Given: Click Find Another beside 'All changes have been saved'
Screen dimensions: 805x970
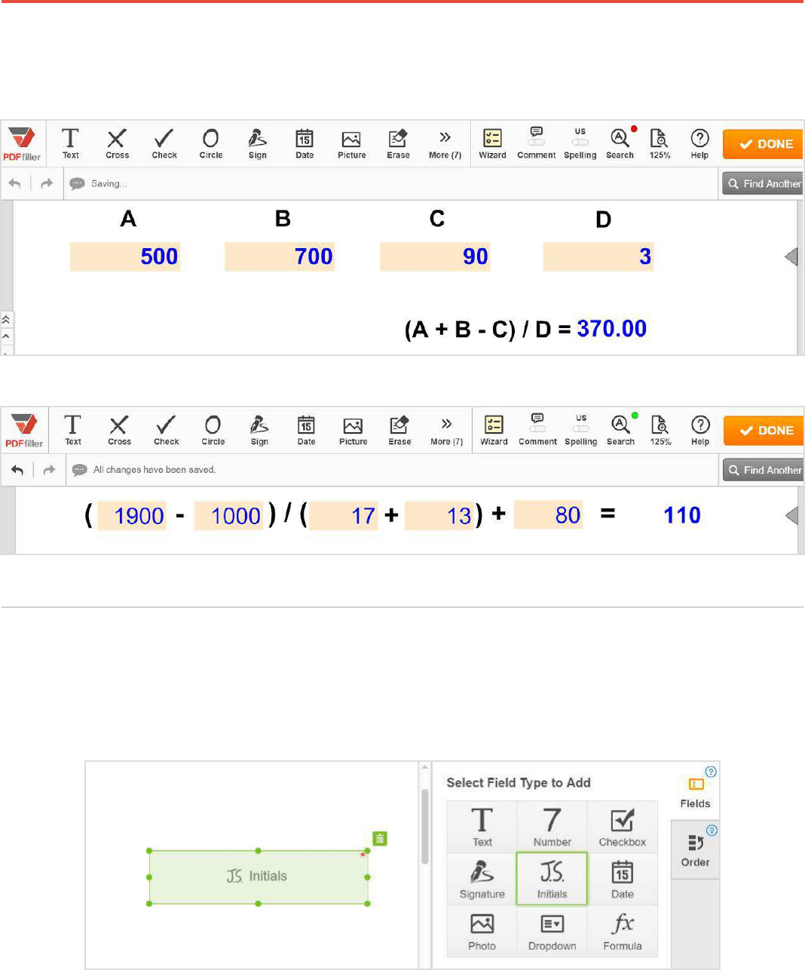Looking at the screenshot, I should click(x=764, y=470).
